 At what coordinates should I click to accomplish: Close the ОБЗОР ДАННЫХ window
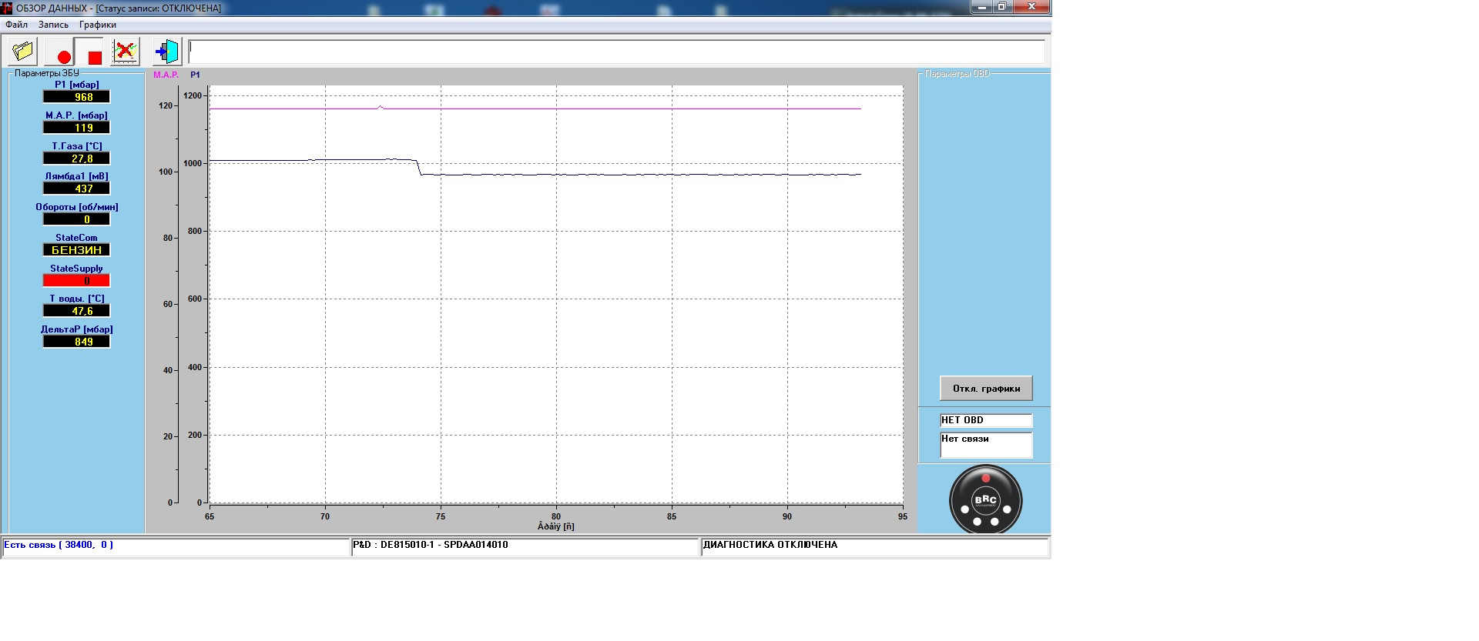click(1031, 7)
